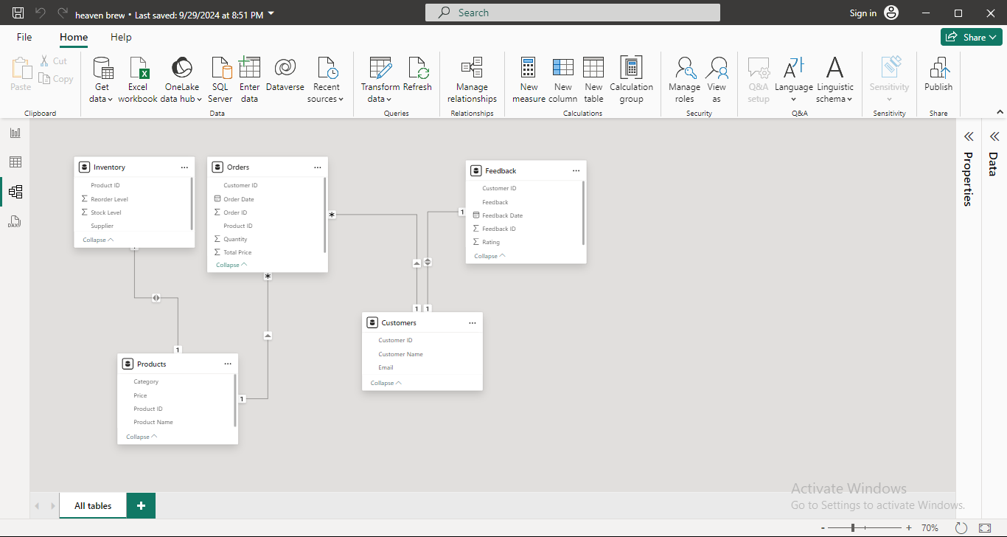This screenshot has width=1007, height=537.
Task: Expand the Properties pane
Action: pos(969,136)
